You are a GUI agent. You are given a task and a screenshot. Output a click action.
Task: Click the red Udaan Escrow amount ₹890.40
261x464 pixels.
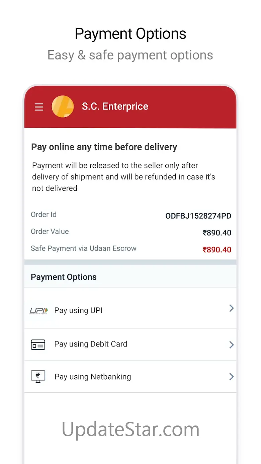click(x=217, y=249)
